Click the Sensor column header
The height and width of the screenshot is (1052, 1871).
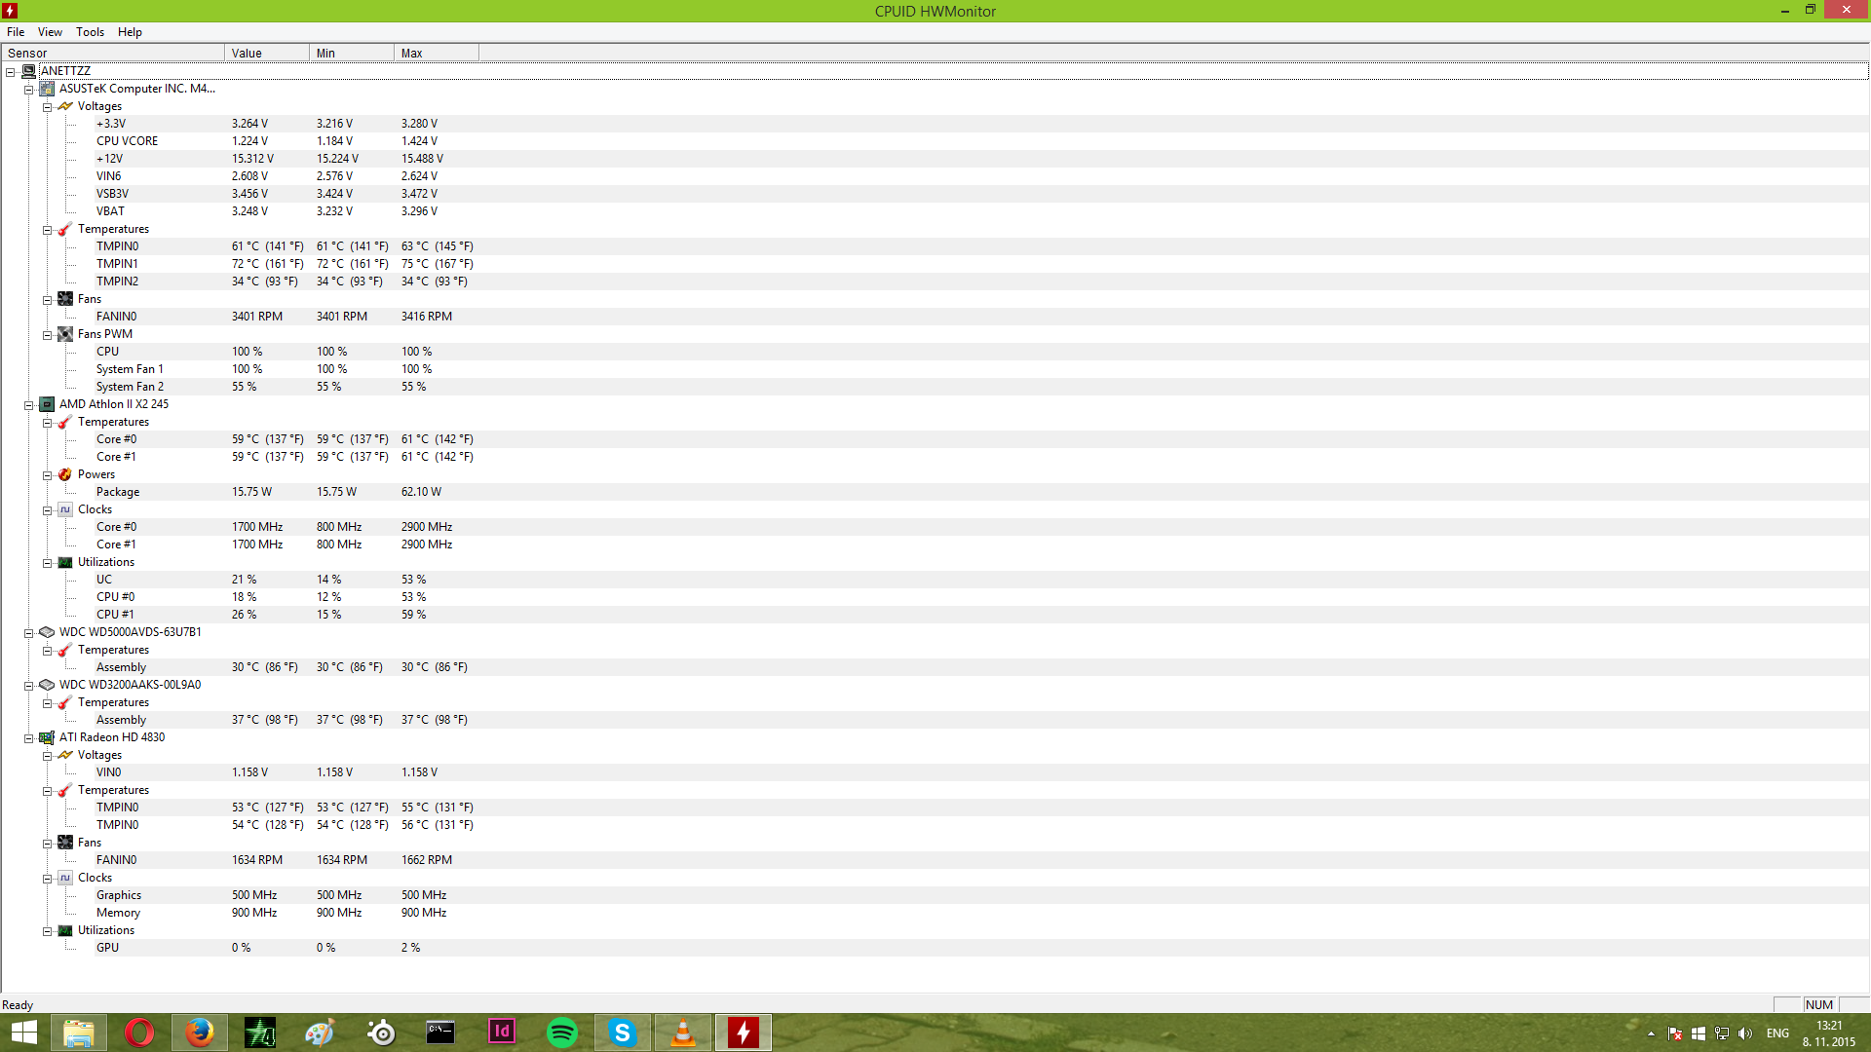point(112,54)
